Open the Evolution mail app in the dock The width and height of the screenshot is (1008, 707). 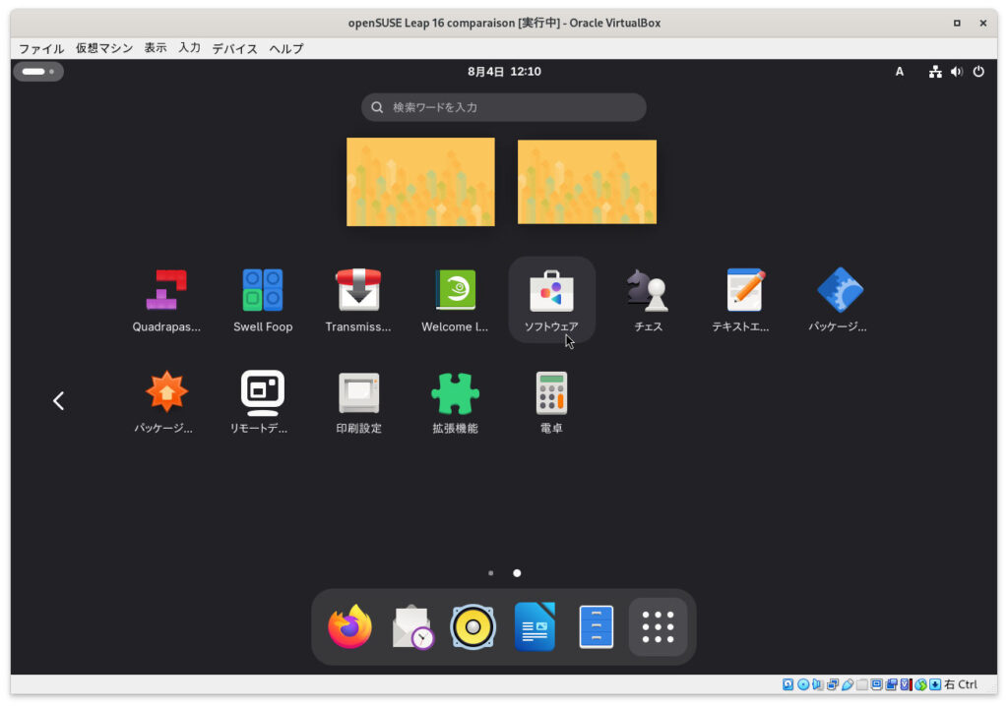click(412, 626)
